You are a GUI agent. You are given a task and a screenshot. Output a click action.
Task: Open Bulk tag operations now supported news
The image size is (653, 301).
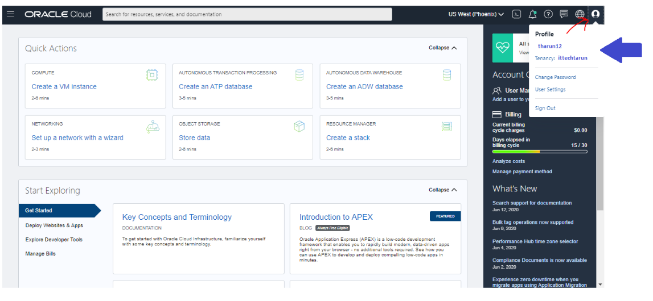click(x=533, y=222)
